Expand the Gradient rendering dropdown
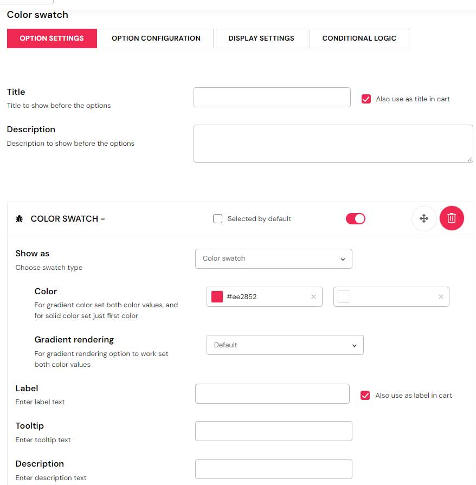Viewport: 476px width, 485px height. [285, 345]
